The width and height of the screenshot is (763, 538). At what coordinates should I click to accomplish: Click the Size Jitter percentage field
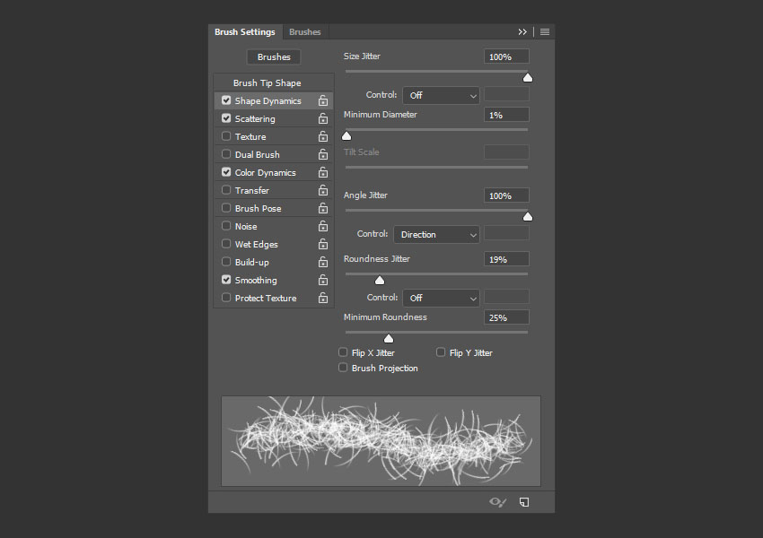506,56
